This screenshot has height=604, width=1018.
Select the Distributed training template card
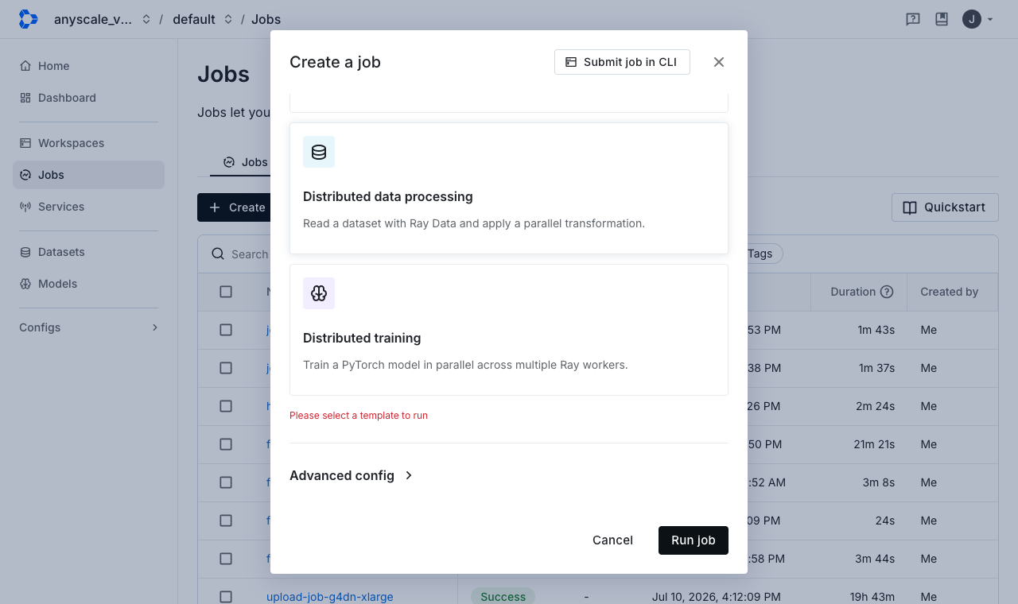509,330
